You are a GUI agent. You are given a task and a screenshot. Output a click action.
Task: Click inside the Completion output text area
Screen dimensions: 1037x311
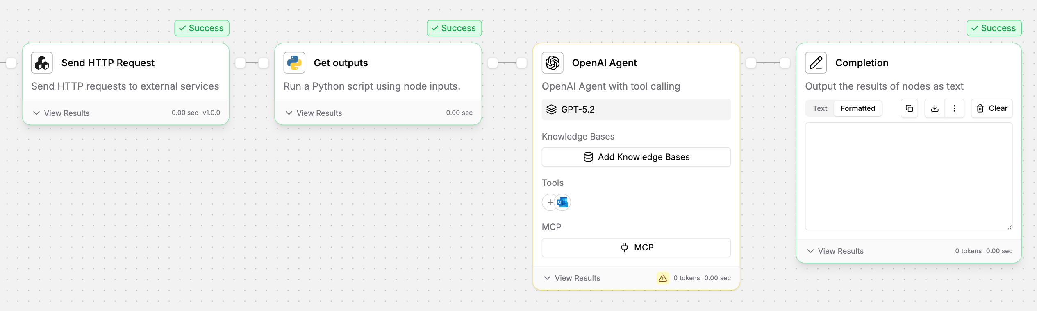908,176
